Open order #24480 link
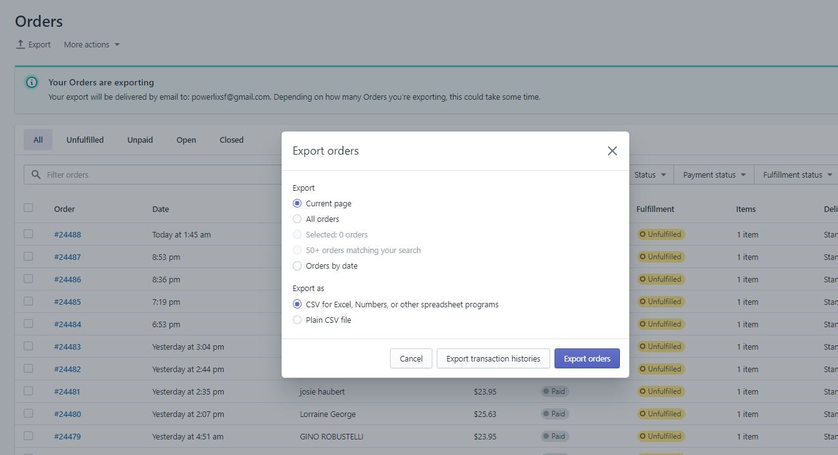This screenshot has width=838, height=455. (x=67, y=414)
